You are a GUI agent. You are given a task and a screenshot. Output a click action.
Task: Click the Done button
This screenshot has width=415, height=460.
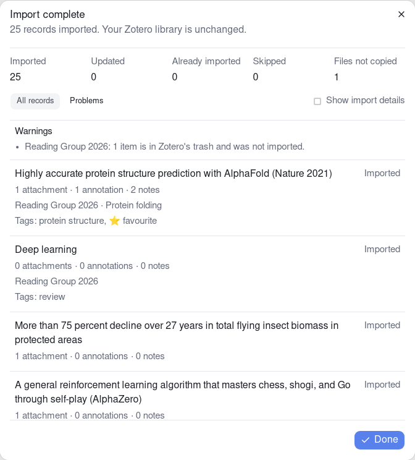pyautogui.click(x=379, y=440)
